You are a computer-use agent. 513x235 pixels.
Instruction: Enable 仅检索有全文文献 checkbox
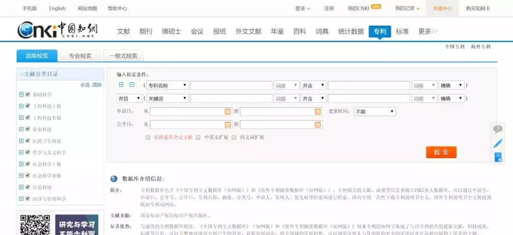tap(148, 137)
